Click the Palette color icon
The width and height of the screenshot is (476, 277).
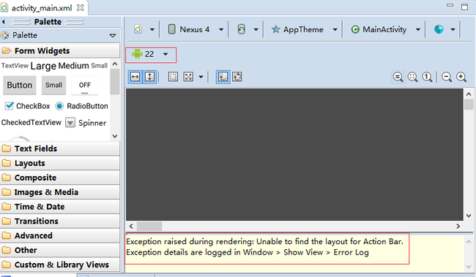[4, 36]
